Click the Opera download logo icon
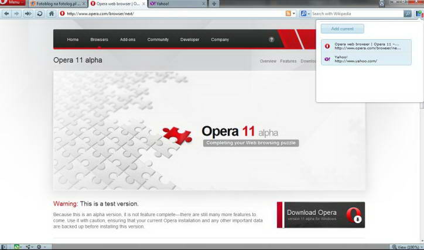This screenshot has width=424, height=250. pyautogui.click(x=354, y=215)
